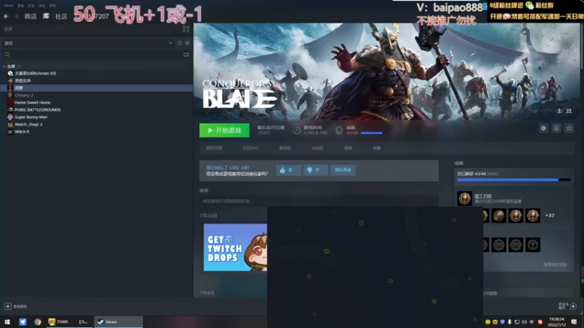The height and width of the screenshot is (328, 584).
Task: Click the play time clock icon
Action: tap(296, 130)
